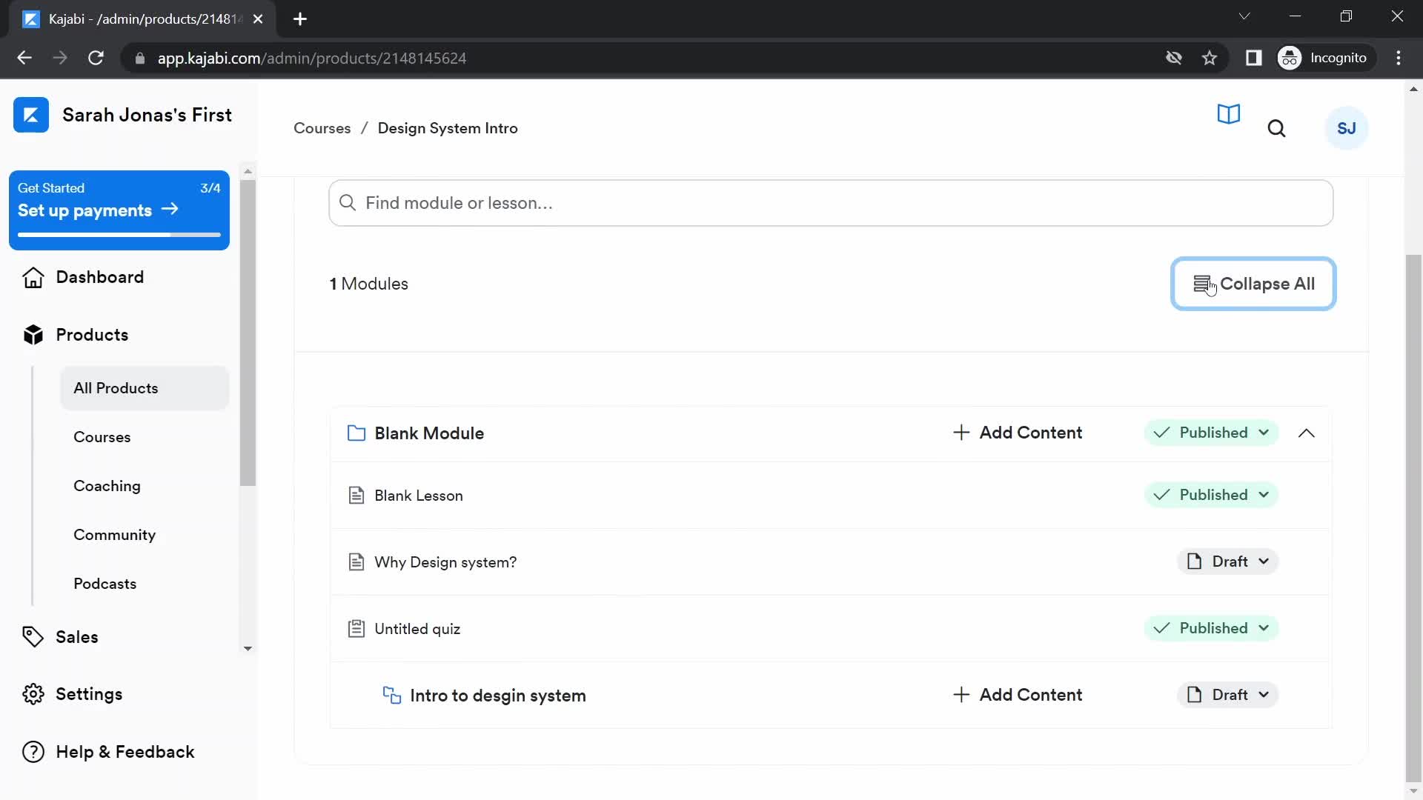Click the browser address bar URL
This screenshot has height=800, width=1423.
click(311, 58)
